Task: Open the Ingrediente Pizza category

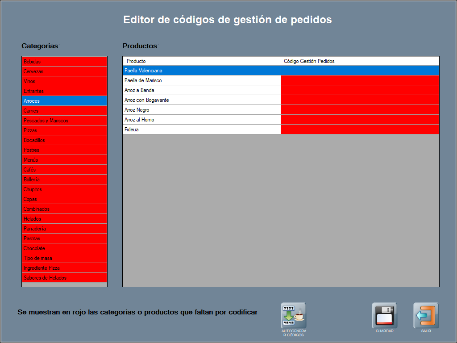Action: [x=65, y=268]
